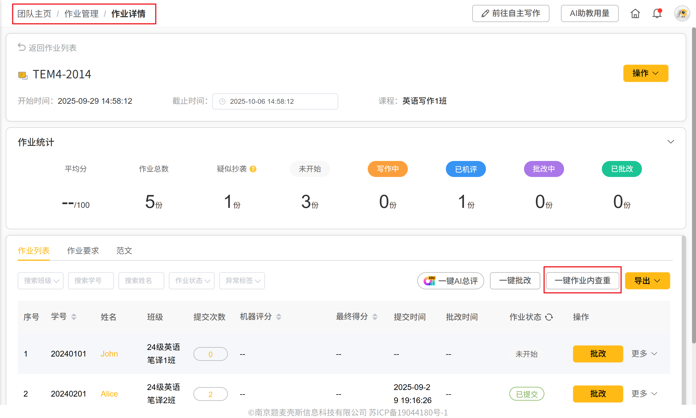Viewport: 696px width, 418px height.
Task: Open the 导出 export dropdown
Action: tap(647, 281)
